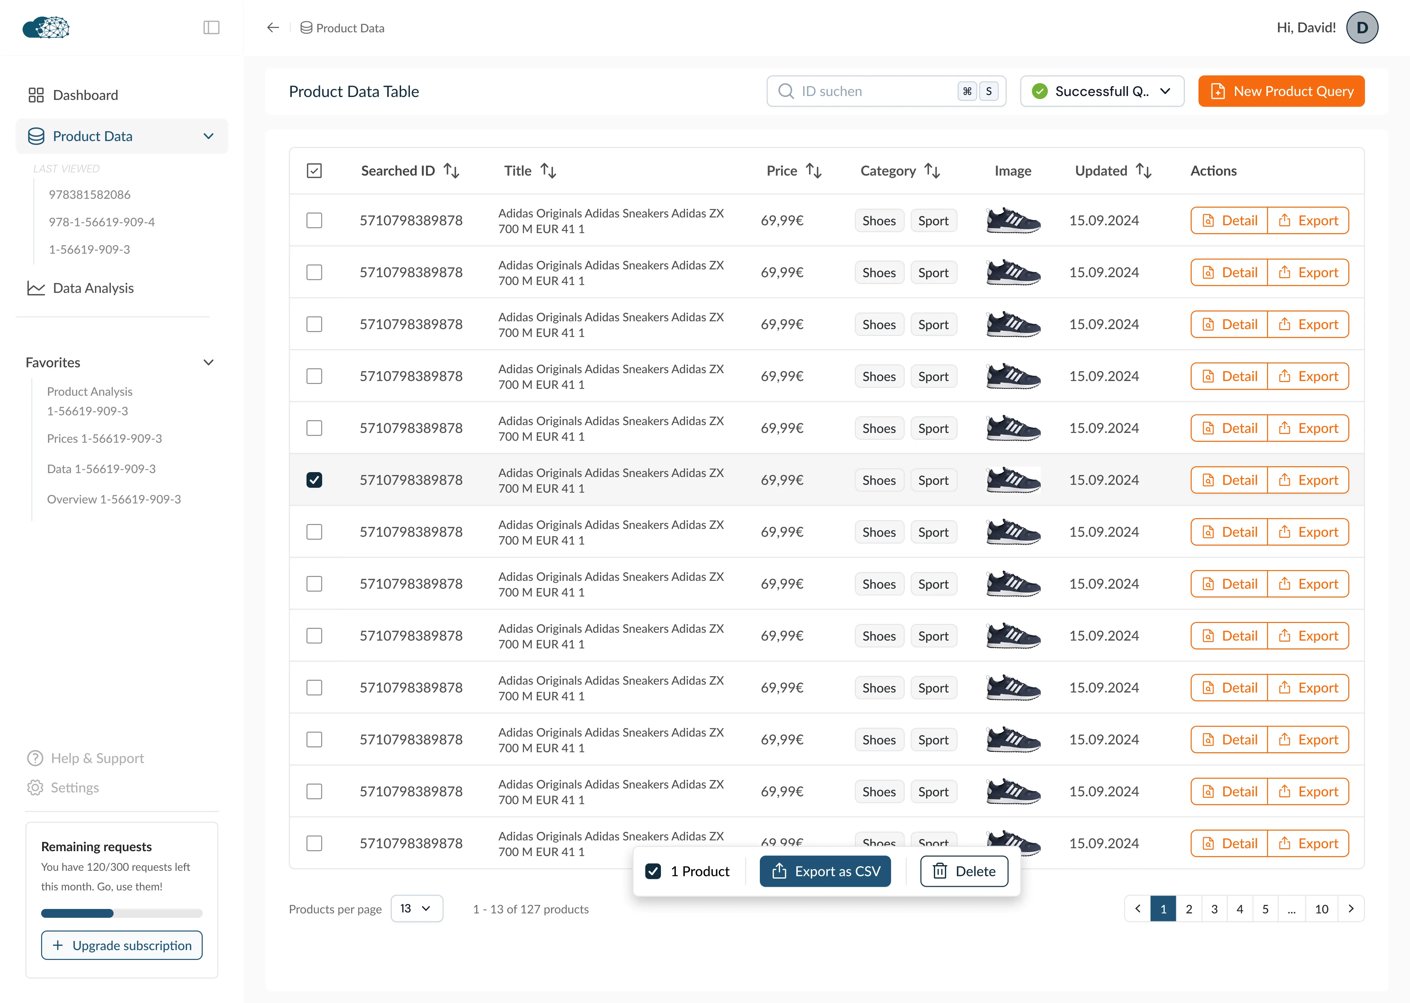Toggle the select-all checkbox in the table header
Image resolution: width=1410 pixels, height=1003 pixels.
[314, 171]
